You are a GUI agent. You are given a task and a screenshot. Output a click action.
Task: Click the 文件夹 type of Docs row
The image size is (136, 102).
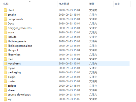coord(93,23)
